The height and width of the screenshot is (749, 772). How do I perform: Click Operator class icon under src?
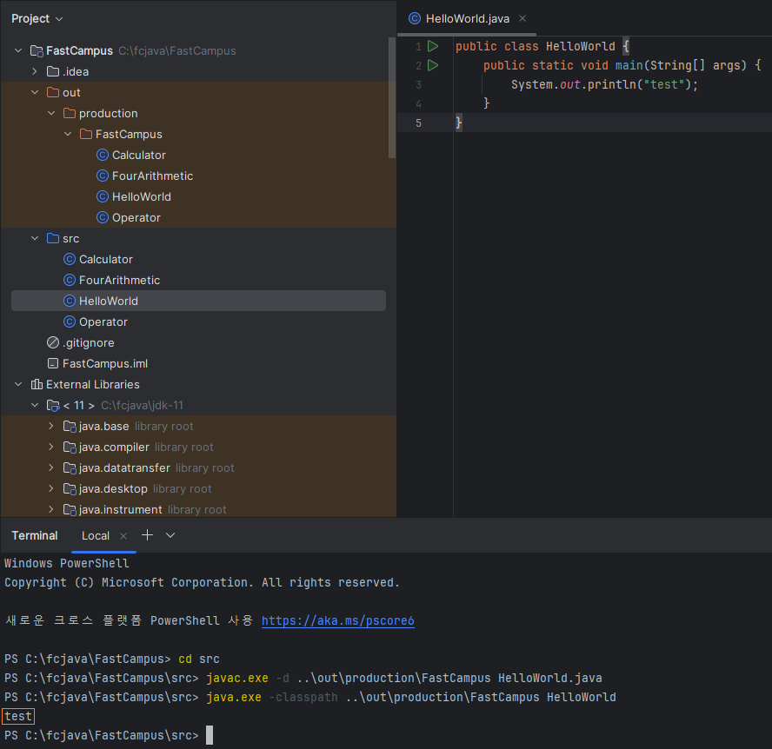point(70,321)
